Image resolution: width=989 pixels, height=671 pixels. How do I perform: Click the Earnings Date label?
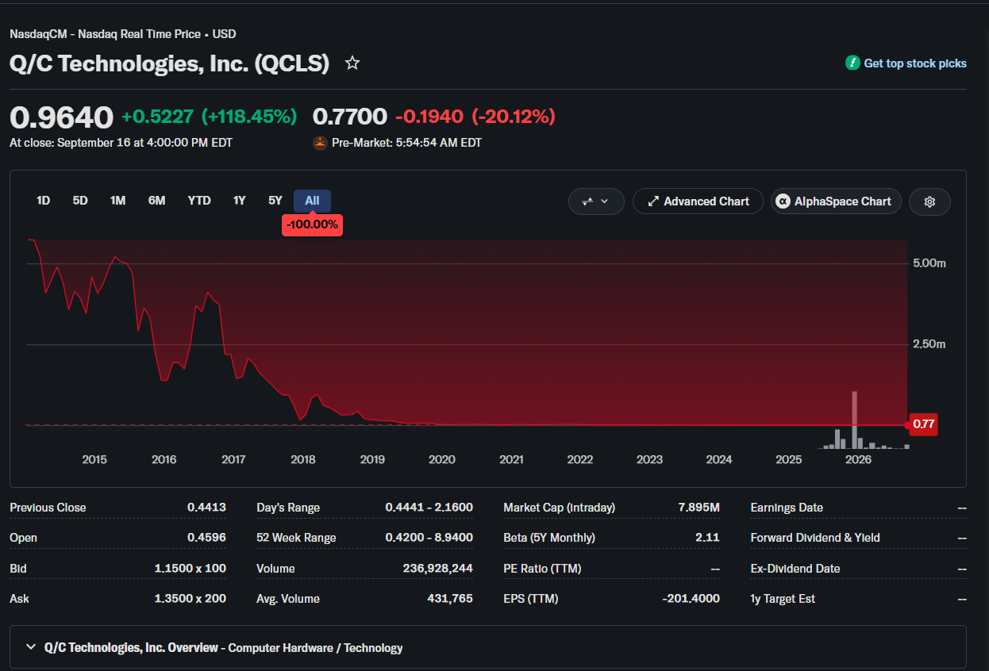click(x=787, y=507)
